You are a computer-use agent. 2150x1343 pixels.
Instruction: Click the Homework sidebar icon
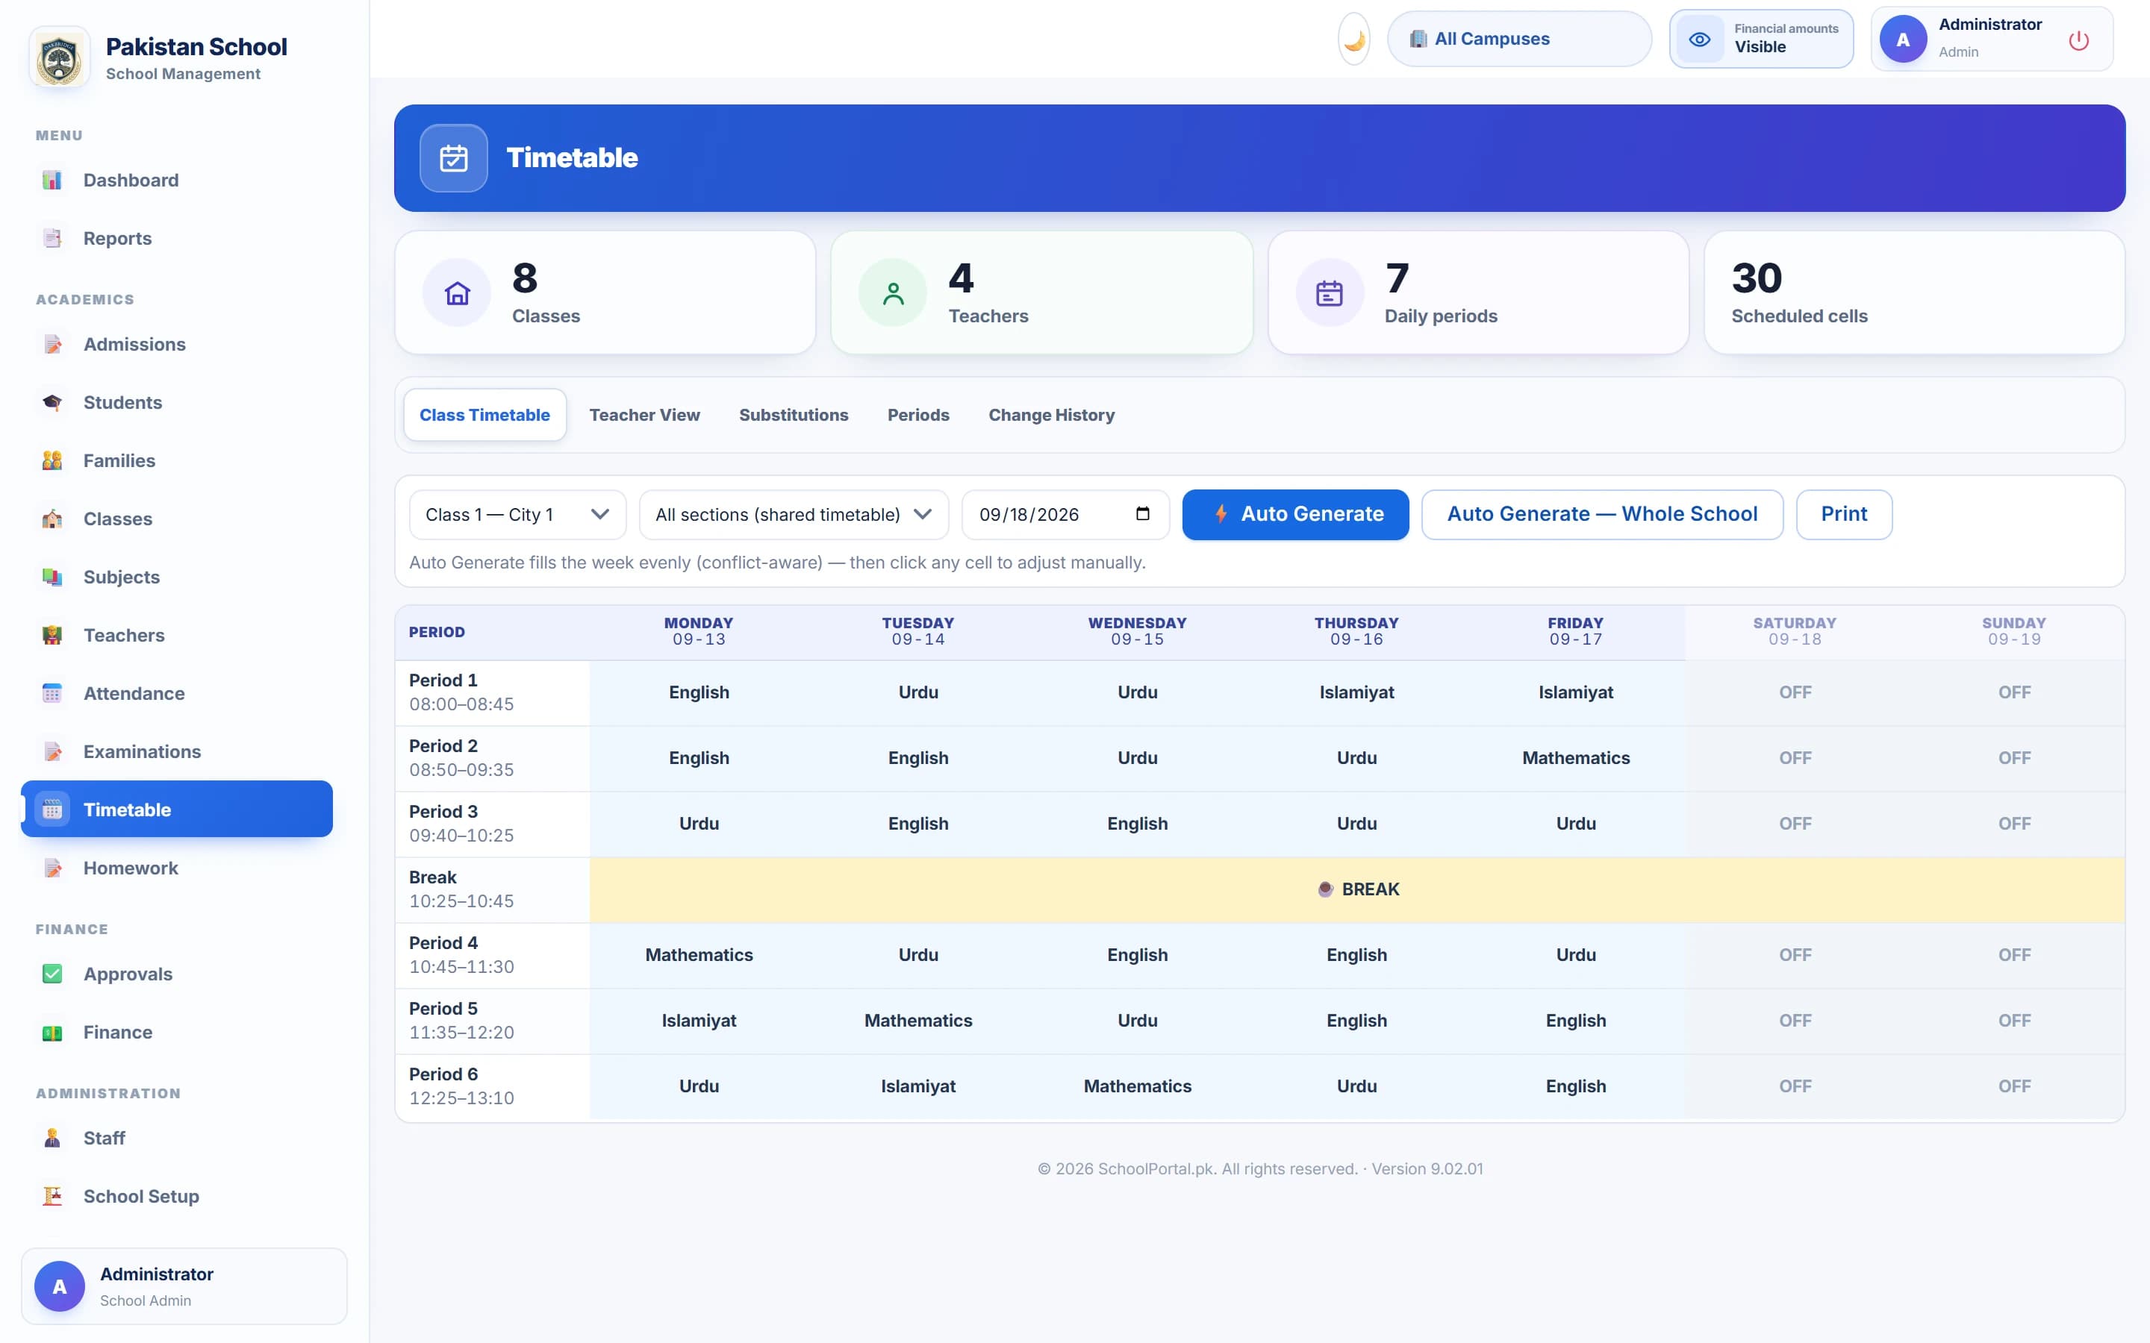click(x=52, y=868)
